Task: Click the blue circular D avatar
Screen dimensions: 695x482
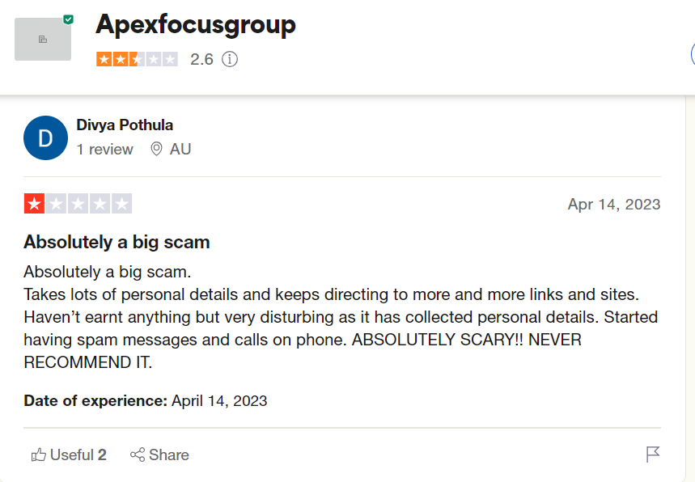Action: coord(45,137)
